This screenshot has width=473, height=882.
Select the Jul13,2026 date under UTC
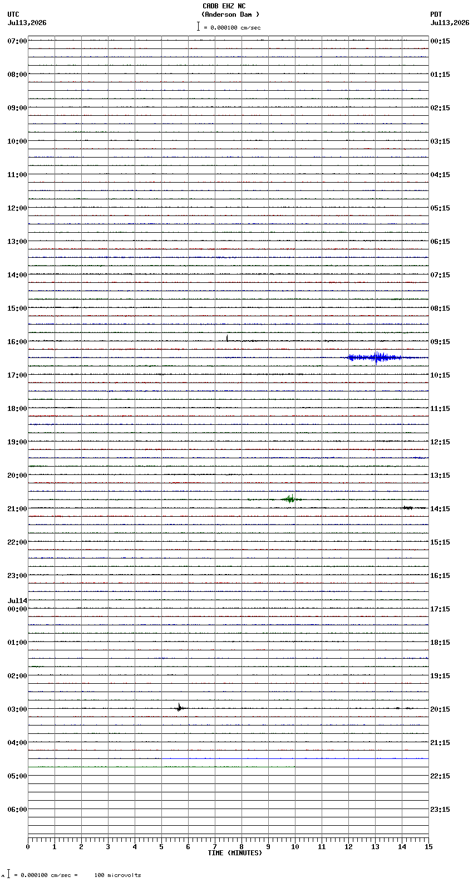coord(27,23)
